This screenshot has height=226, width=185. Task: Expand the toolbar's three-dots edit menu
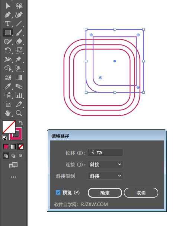(13, 177)
